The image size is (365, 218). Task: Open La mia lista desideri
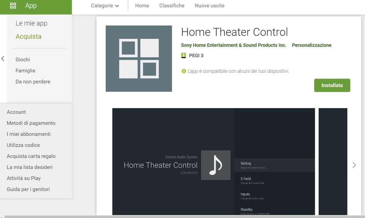click(30, 167)
